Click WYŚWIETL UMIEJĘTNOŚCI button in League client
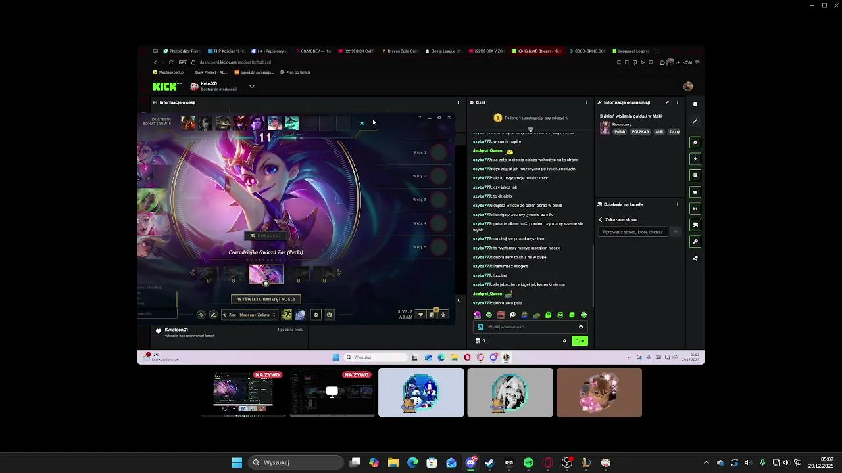This screenshot has height=473, width=842. [266, 299]
